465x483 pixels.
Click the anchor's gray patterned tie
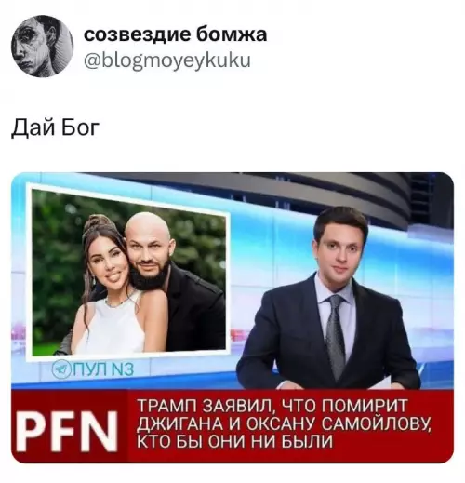(336, 335)
